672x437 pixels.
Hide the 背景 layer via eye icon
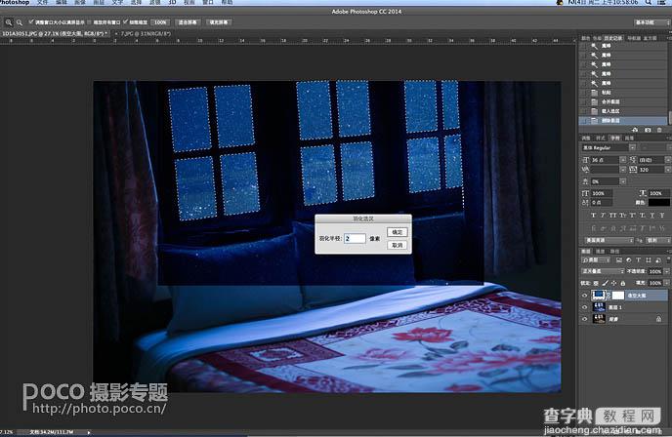585,319
